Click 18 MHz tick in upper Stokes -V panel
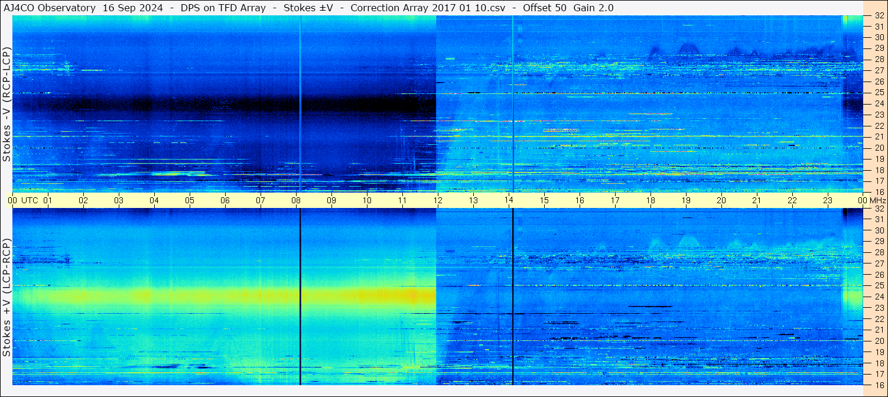Image resolution: width=888 pixels, height=397 pixels. [x=879, y=170]
